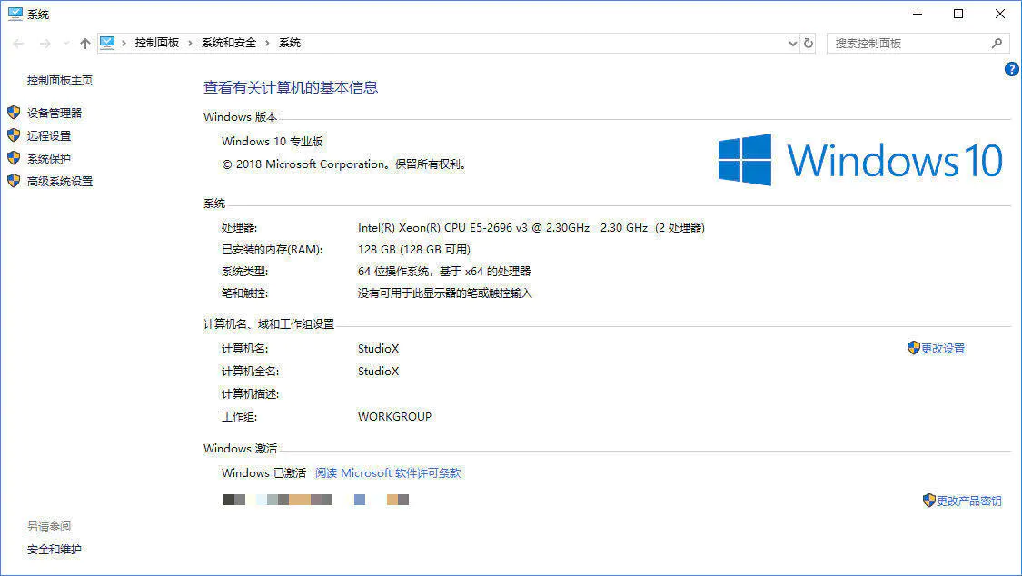Open 安全和维护 under 另请参阅
Image resolution: width=1022 pixels, height=576 pixels.
(x=55, y=549)
